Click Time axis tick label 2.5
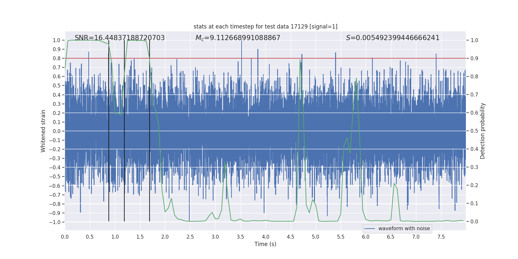This screenshot has width=518, height=259. pos(190,237)
